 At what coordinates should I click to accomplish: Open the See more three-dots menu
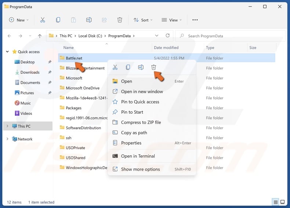pos(195,20)
